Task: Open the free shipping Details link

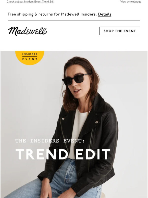Action: point(105,14)
